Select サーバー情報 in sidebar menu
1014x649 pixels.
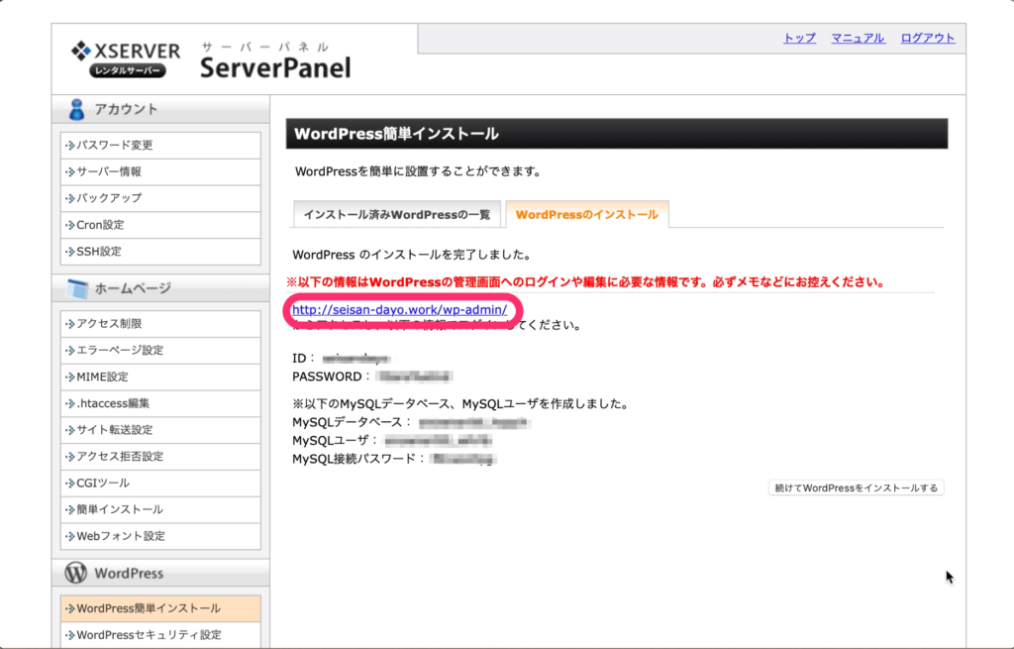tap(109, 171)
